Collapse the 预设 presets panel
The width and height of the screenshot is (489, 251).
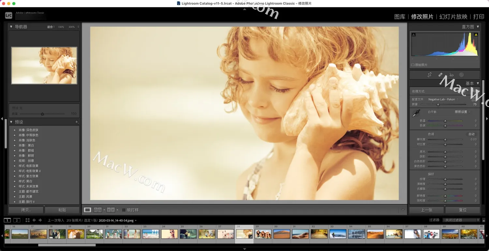coord(11,122)
